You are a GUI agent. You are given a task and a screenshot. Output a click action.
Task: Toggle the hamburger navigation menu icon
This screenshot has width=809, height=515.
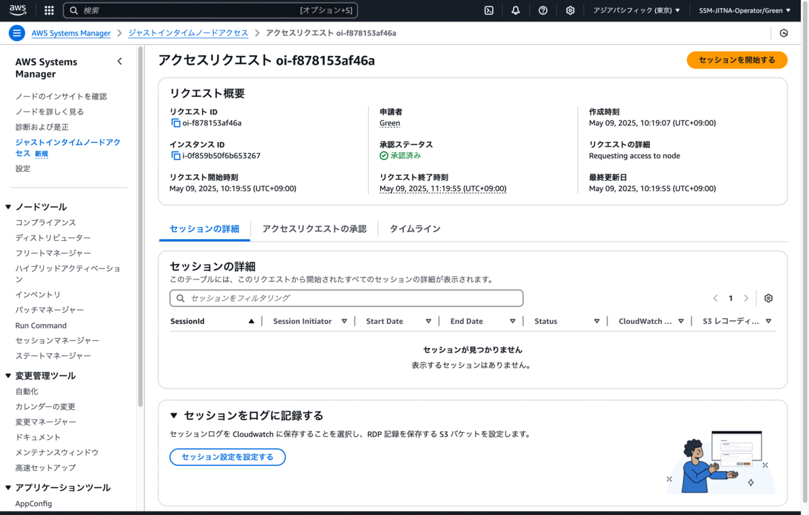click(17, 33)
